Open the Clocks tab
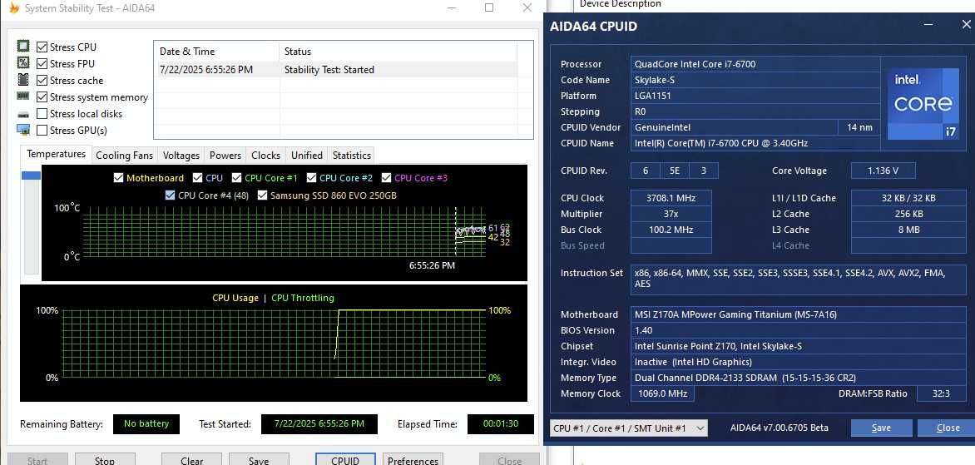The image size is (975, 465). coord(266,156)
